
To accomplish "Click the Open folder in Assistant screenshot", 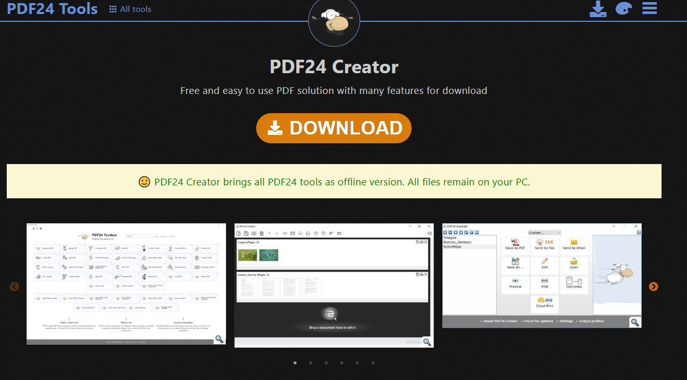I will [x=574, y=266].
